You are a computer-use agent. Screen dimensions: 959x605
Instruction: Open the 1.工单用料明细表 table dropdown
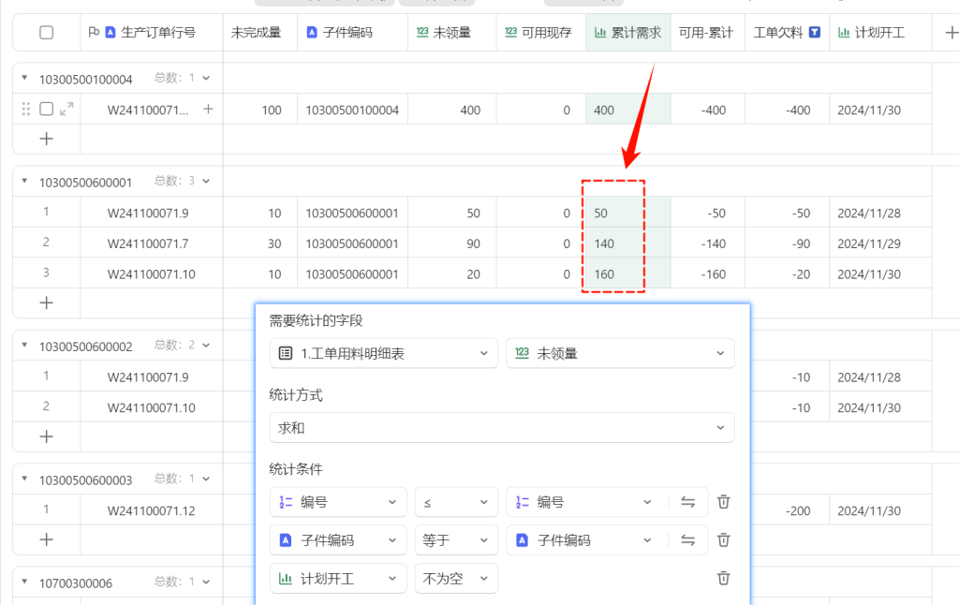point(383,353)
